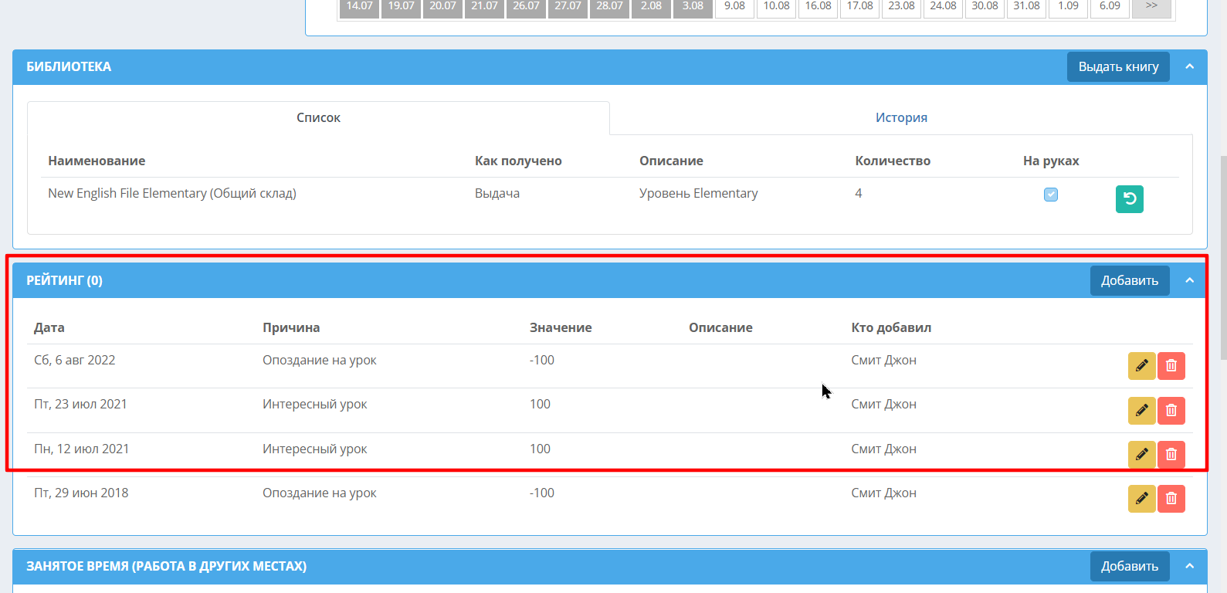The height and width of the screenshot is (593, 1227).
Task: Click the Выдача cell in the library row
Action: pos(497,193)
